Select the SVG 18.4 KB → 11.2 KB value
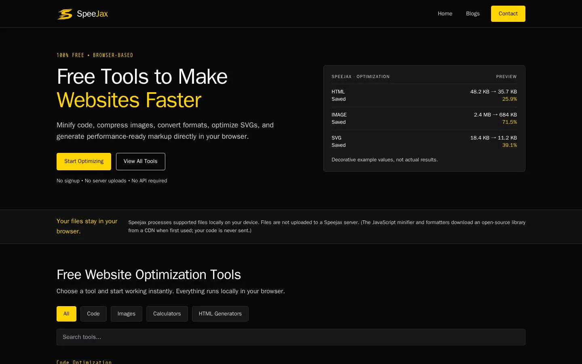582x364 pixels. pos(493,138)
